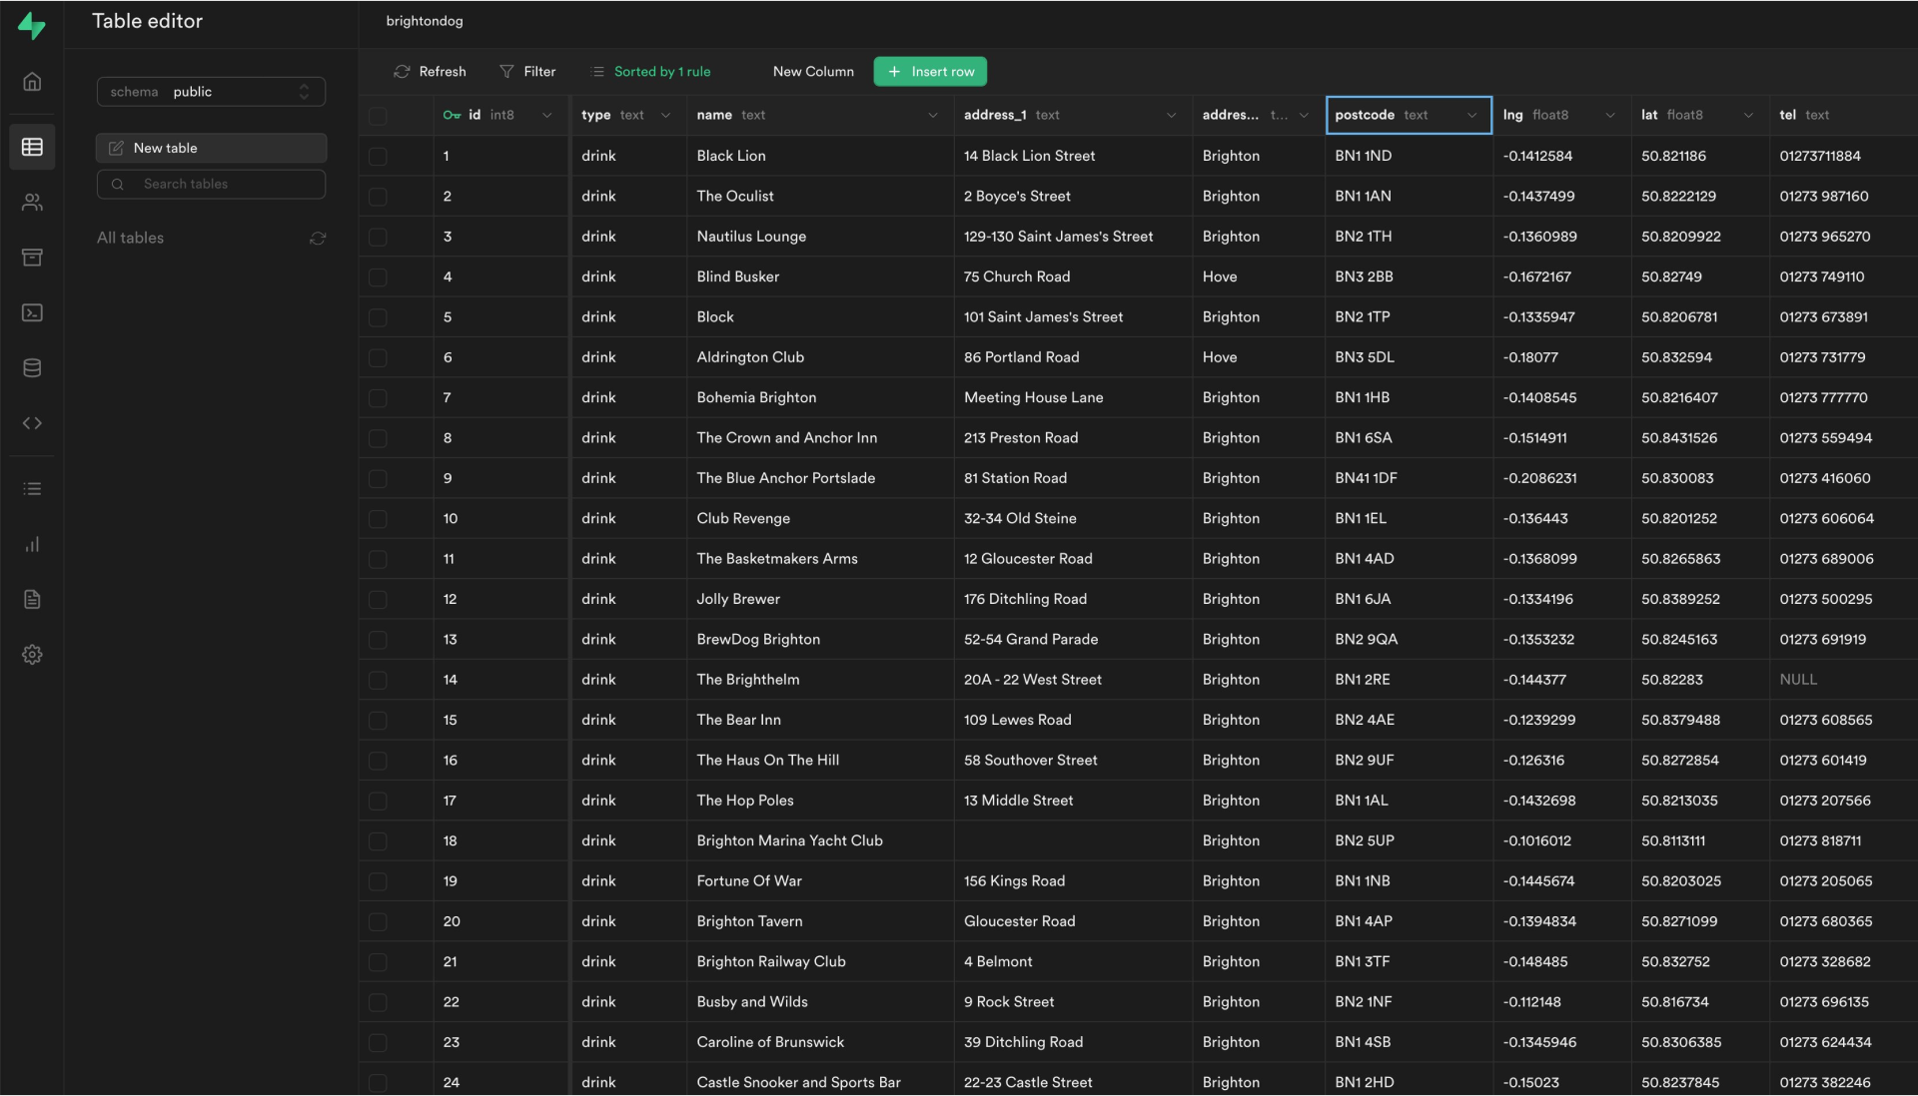Open the postcode column header dropdown arrow
1918x1096 pixels.
[x=1471, y=115]
